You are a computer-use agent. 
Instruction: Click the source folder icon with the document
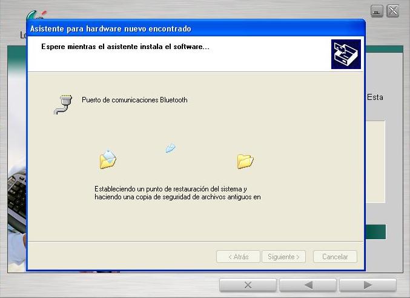108,159
